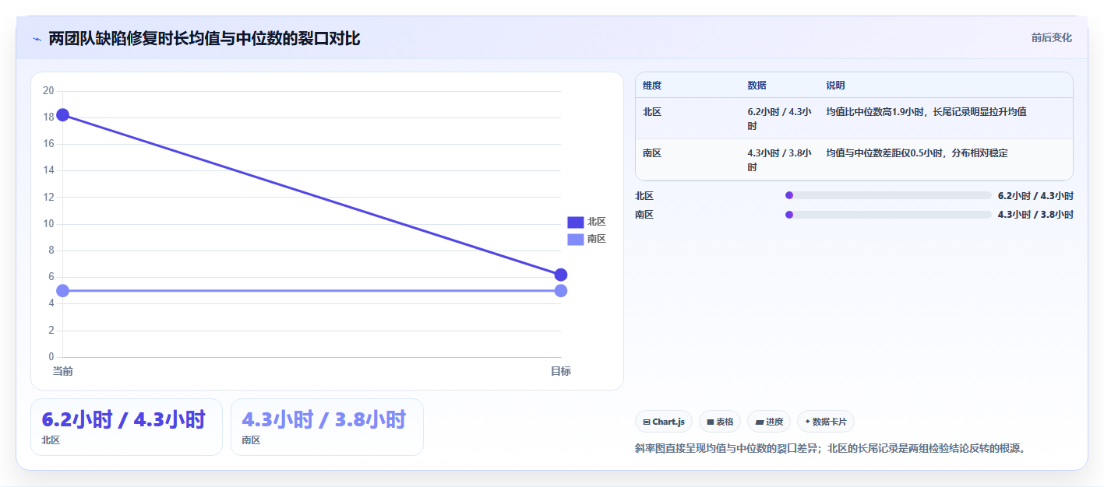Viewport: 1104px width, 487px height.
Task: Click the 当前 x-axis label
Action: pos(63,371)
